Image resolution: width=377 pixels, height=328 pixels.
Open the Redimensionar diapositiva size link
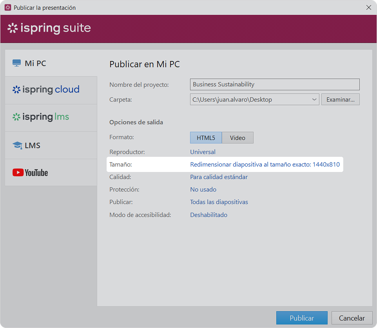pyautogui.click(x=265, y=165)
